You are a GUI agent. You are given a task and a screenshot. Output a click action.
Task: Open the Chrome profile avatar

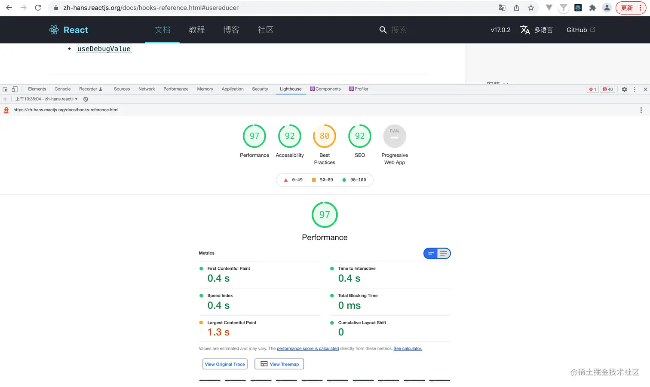point(607,8)
